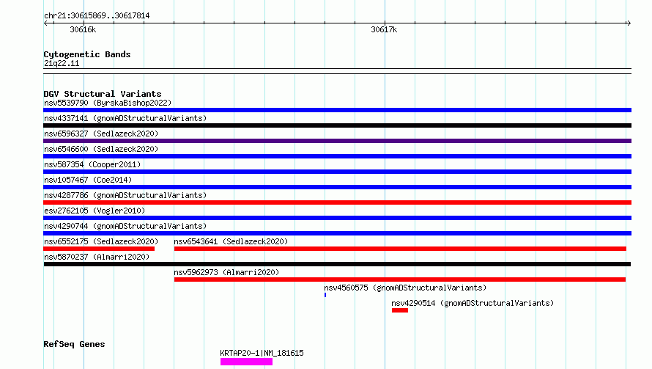Image resolution: width=652 pixels, height=369 pixels.
Task: Click the 30616k ruler label
Action: (83, 29)
